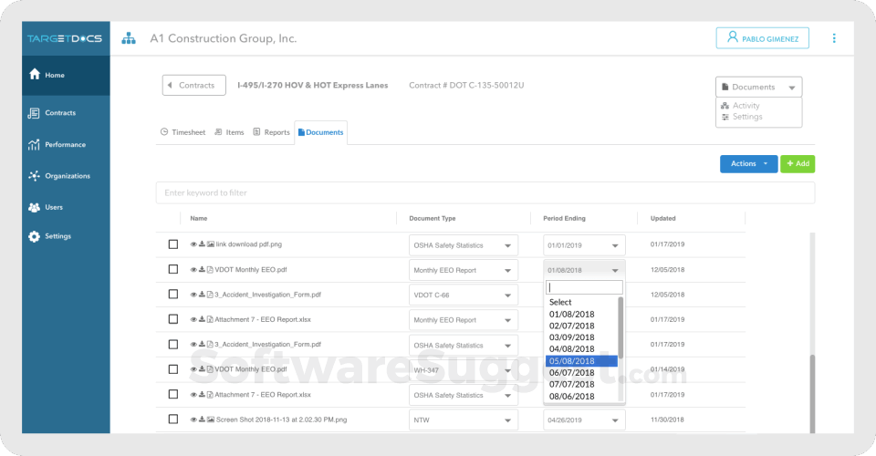
Task: Expand the Documents dropdown at top right
Action: click(759, 87)
